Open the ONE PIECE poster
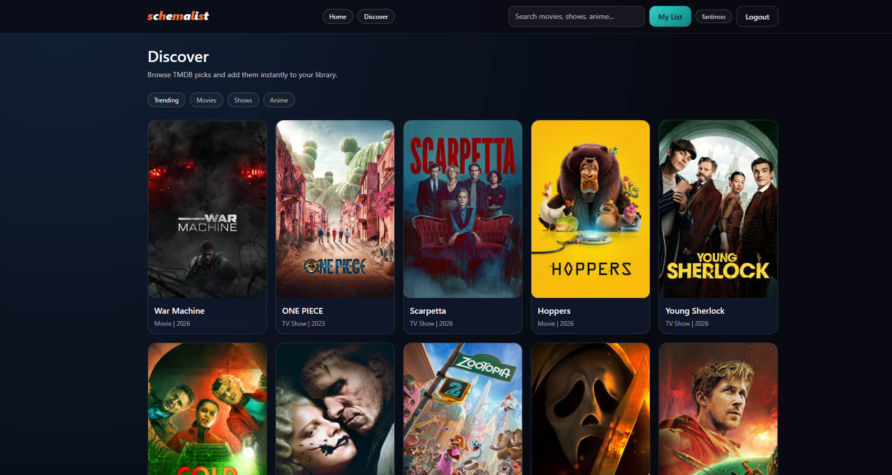892x475 pixels. (x=335, y=209)
